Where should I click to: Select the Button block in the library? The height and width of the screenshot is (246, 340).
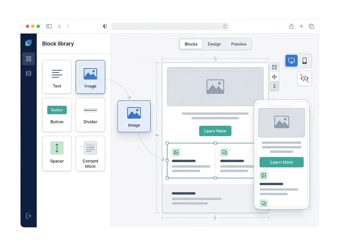tap(57, 115)
